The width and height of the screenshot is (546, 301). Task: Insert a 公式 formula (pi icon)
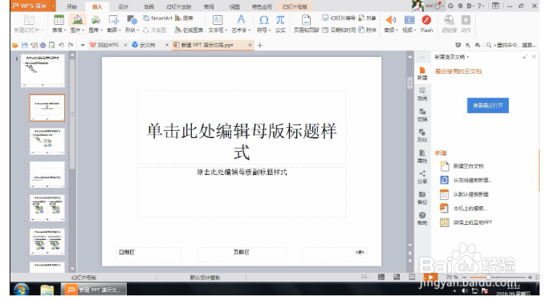(x=280, y=20)
